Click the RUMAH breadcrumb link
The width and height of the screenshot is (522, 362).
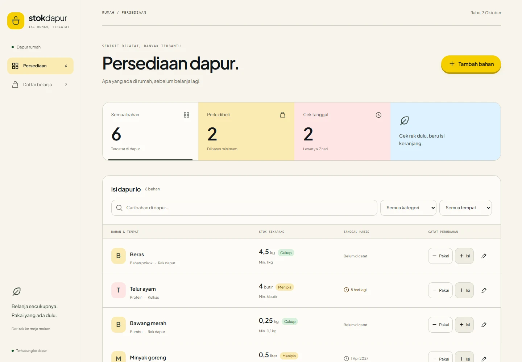coord(108,13)
